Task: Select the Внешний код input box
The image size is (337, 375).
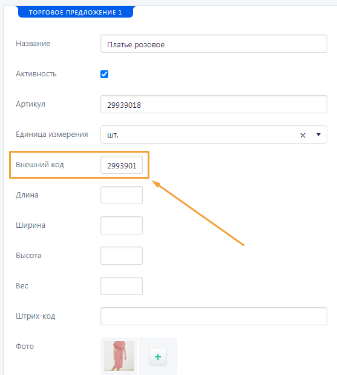Action: pos(122,165)
